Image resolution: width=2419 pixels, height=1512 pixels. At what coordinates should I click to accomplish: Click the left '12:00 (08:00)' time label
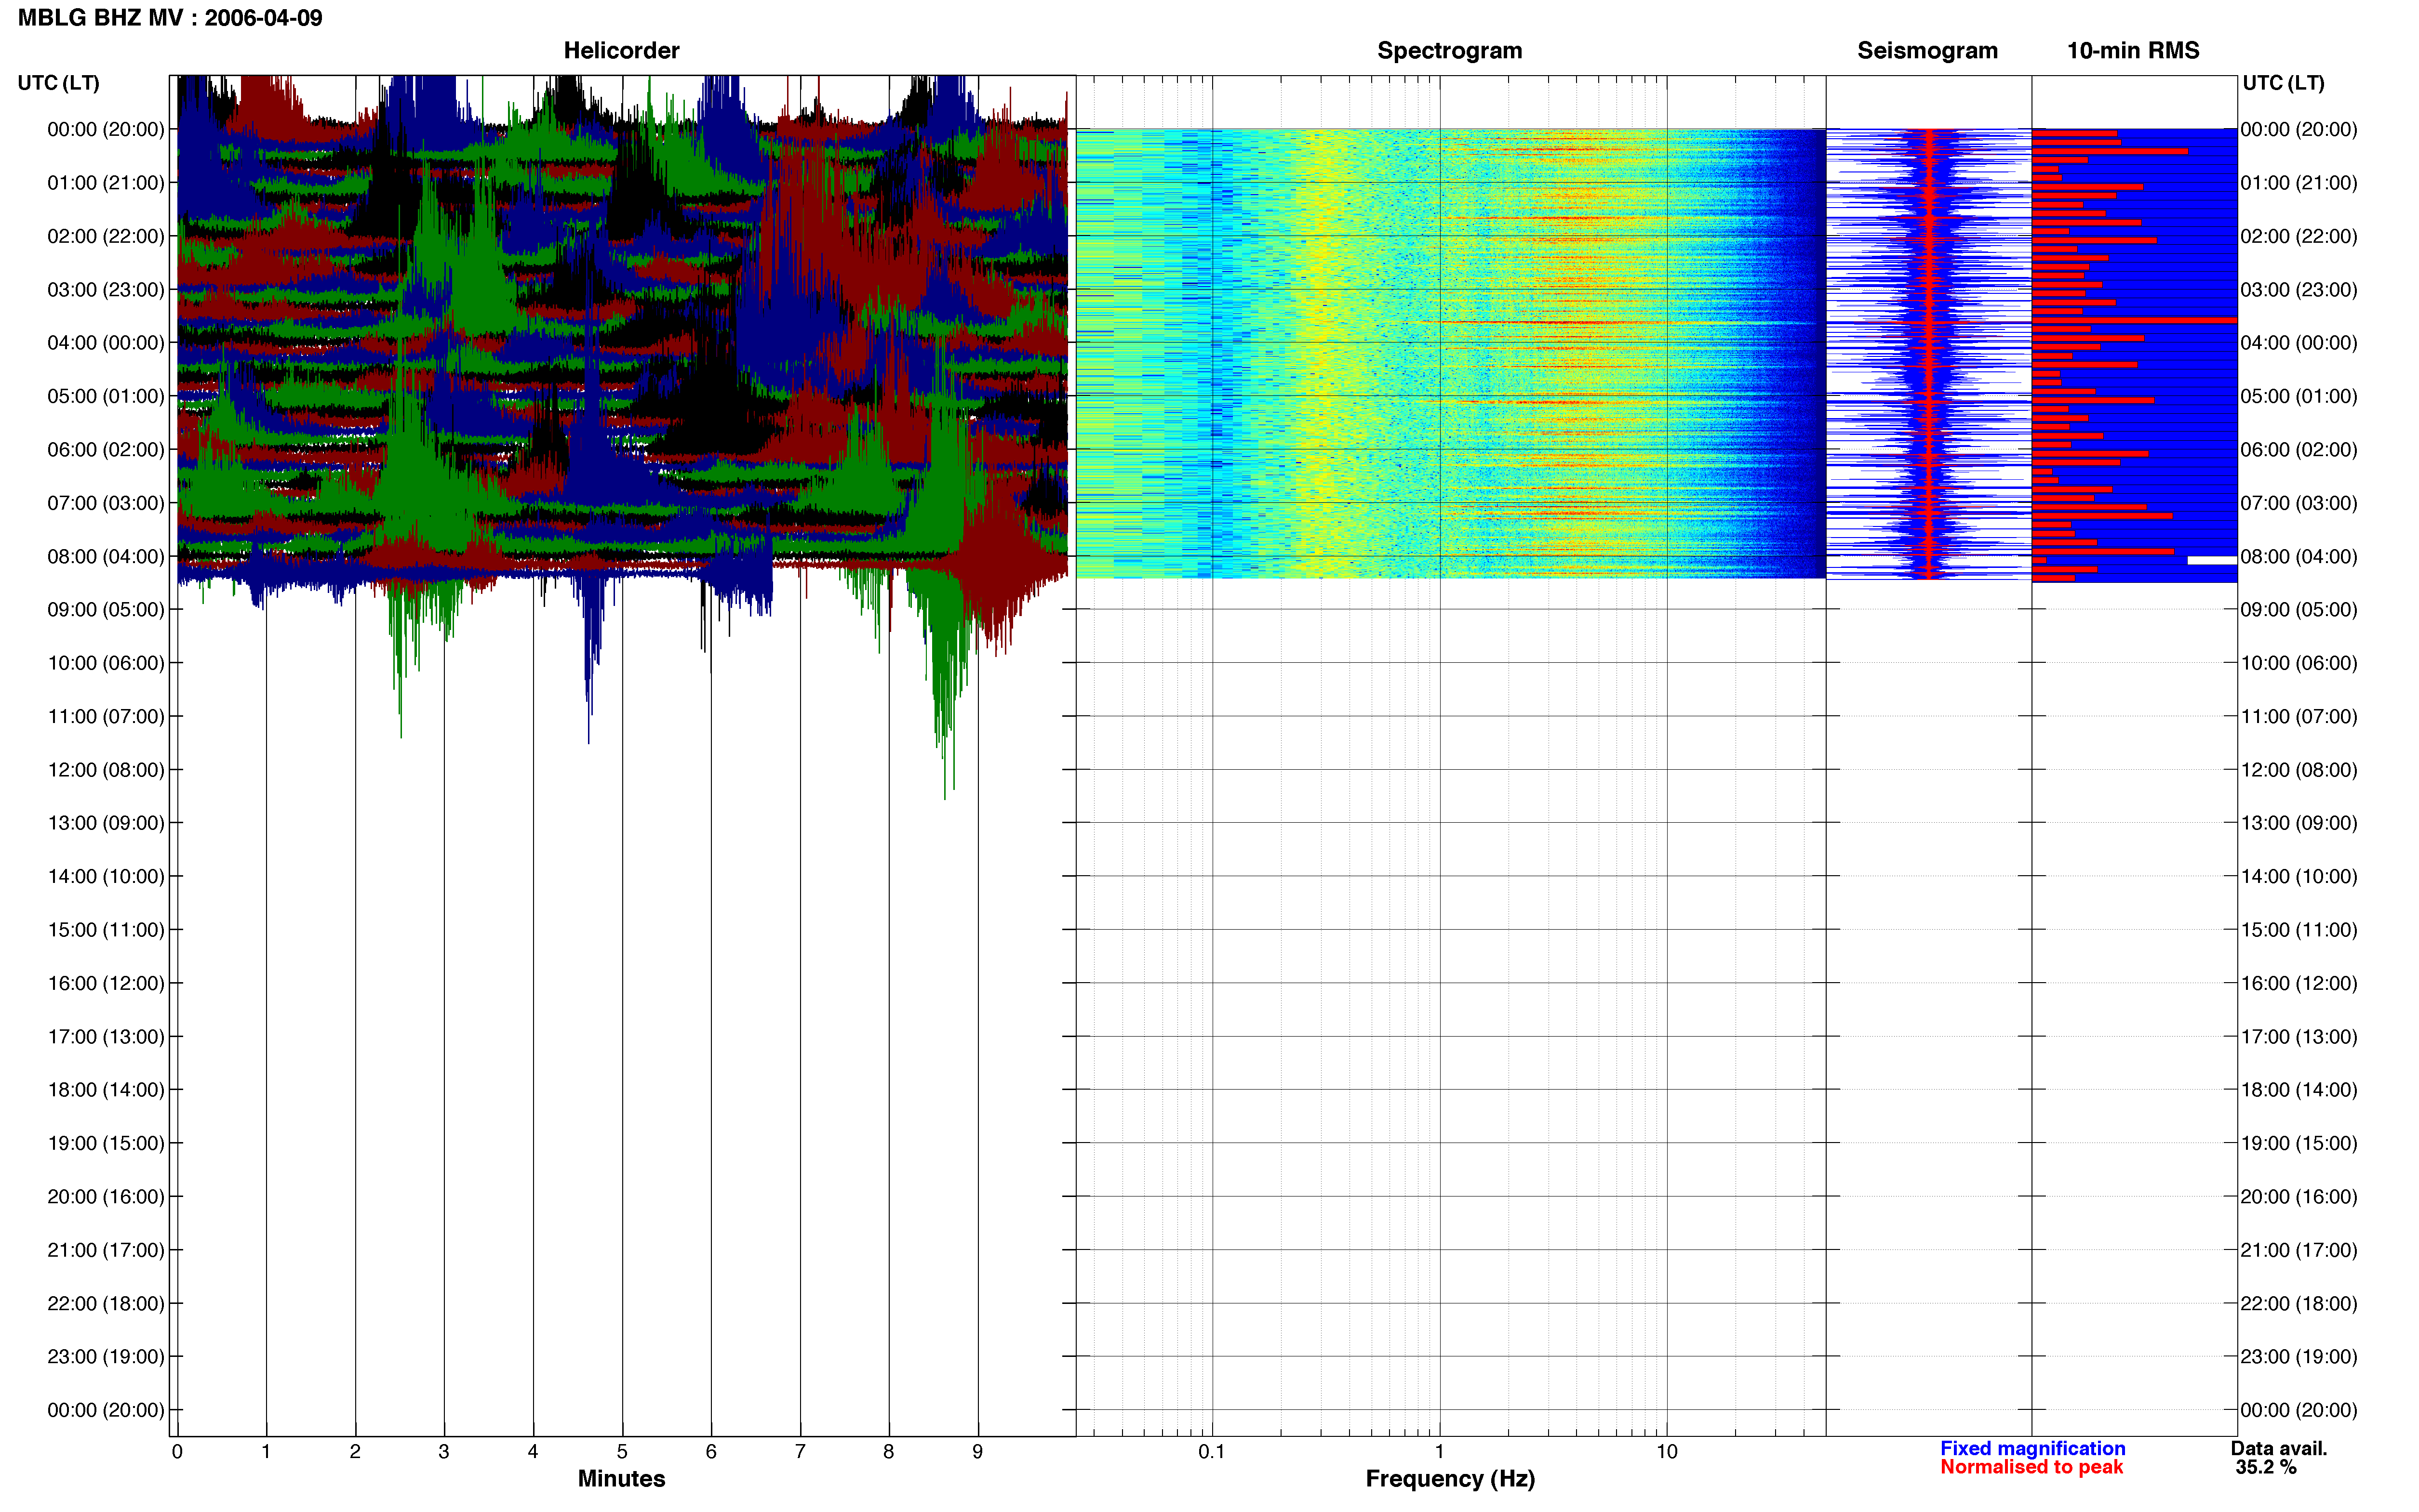pyautogui.click(x=106, y=770)
